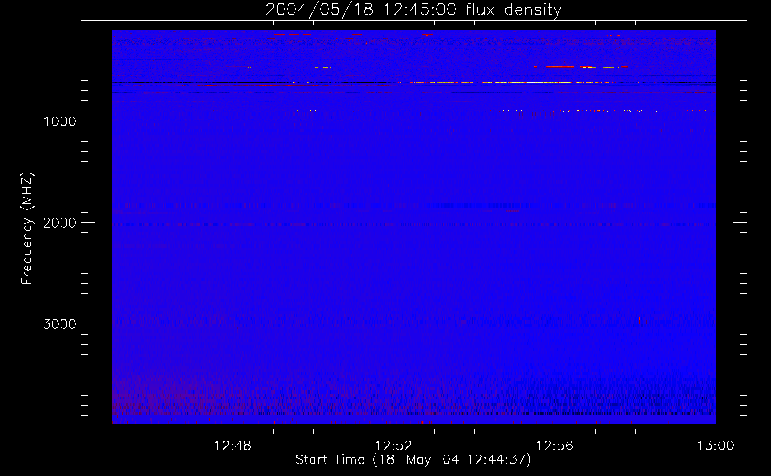The image size is (771, 476).
Task: Click the plot title '2004/05/18 12:45:00 flux density'
Action: [413, 10]
